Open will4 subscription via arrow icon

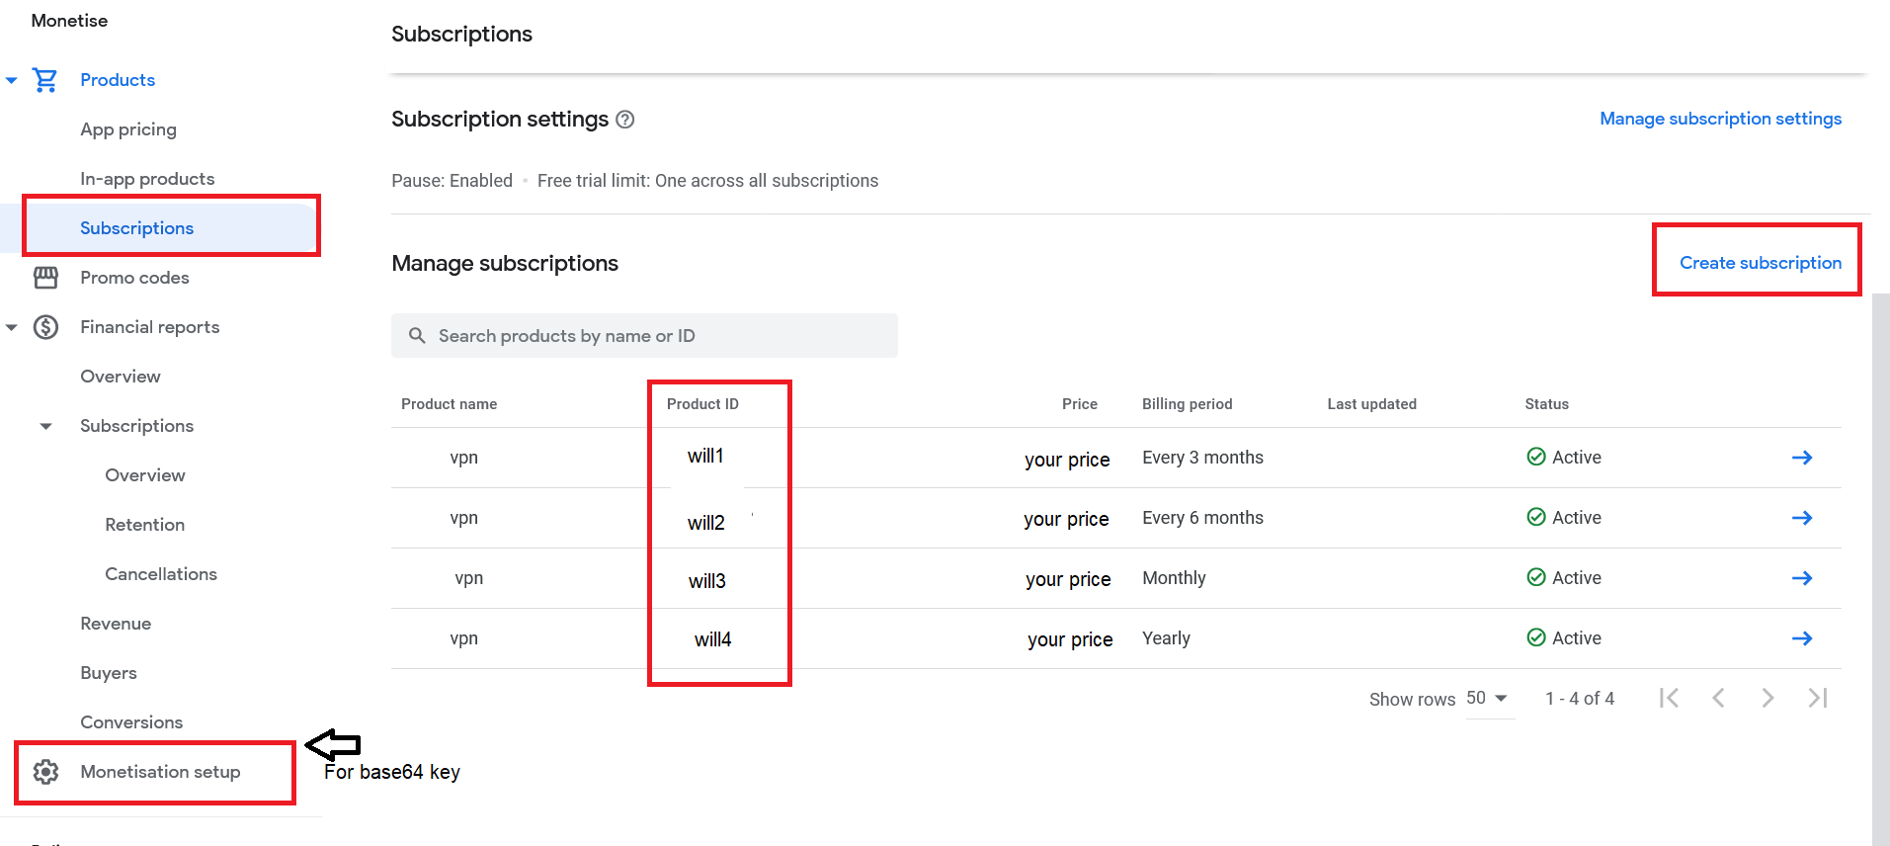1802,638
